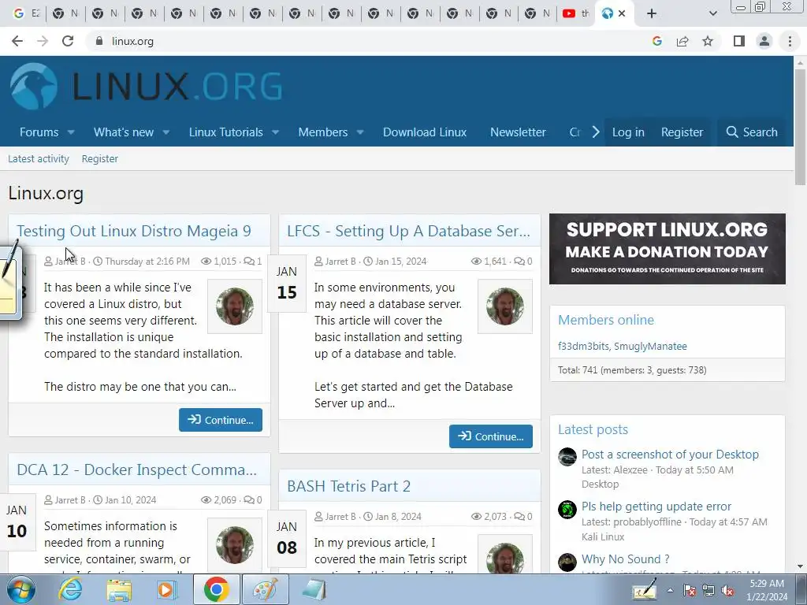Continue reading the LFCS database article
The height and width of the screenshot is (605, 807).
pyautogui.click(x=490, y=436)
